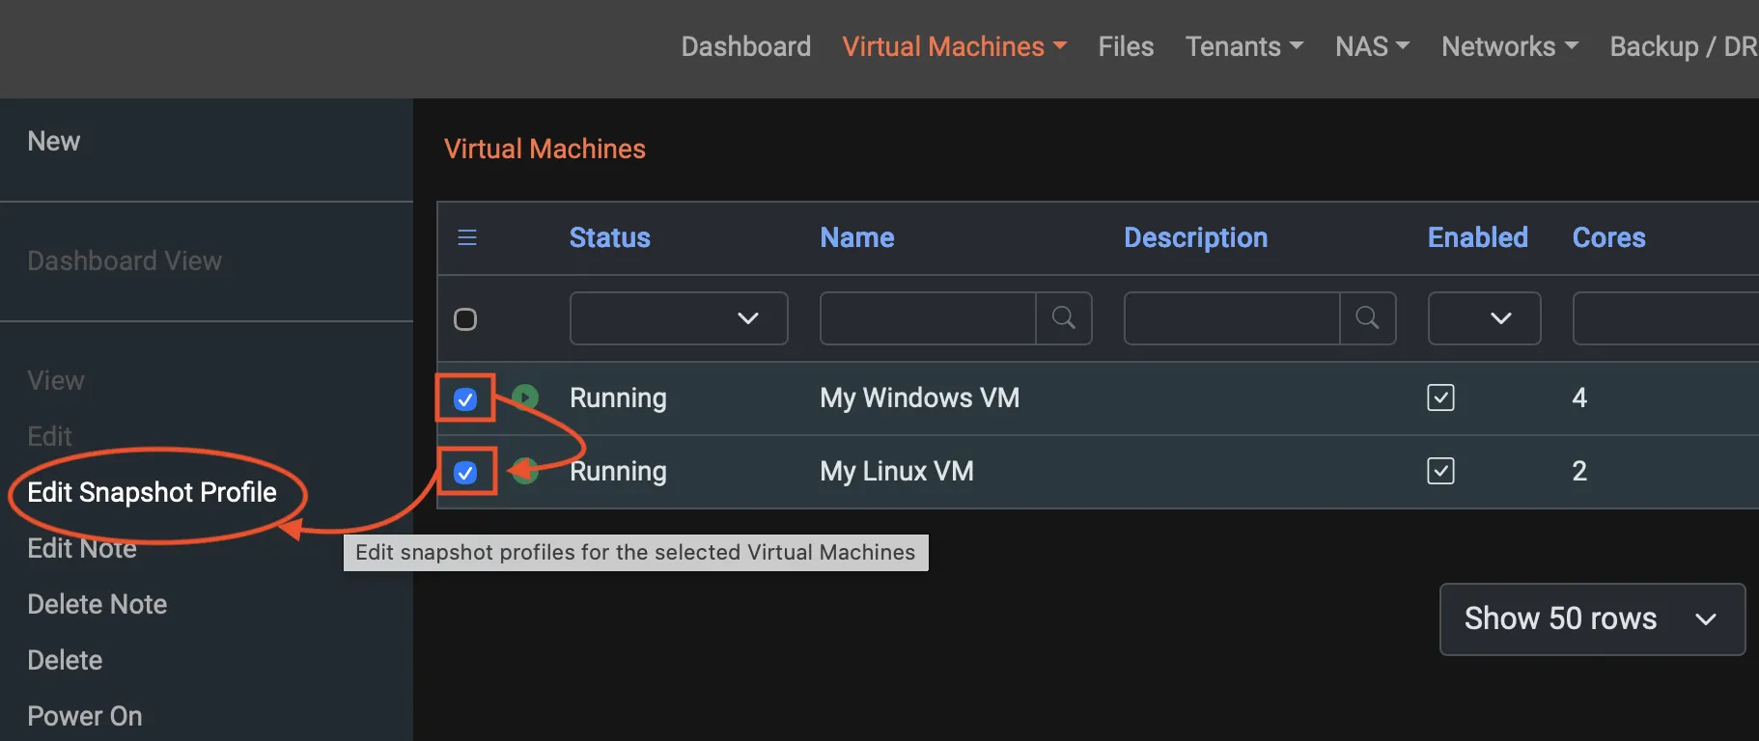This screenshot has width=1759, height=741.
Task: Open the Backup / DR nav item
Action: point(1684,46)
